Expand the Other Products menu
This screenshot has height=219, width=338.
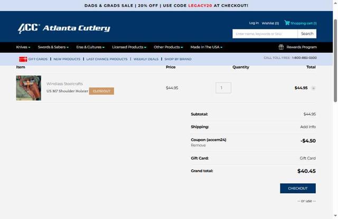pyautogui.click(x=168, y=47)
